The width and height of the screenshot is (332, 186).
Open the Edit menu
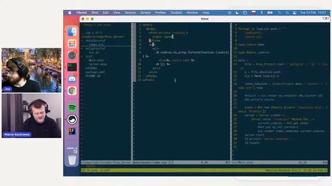pyautogui.click(x=106, y=12)
